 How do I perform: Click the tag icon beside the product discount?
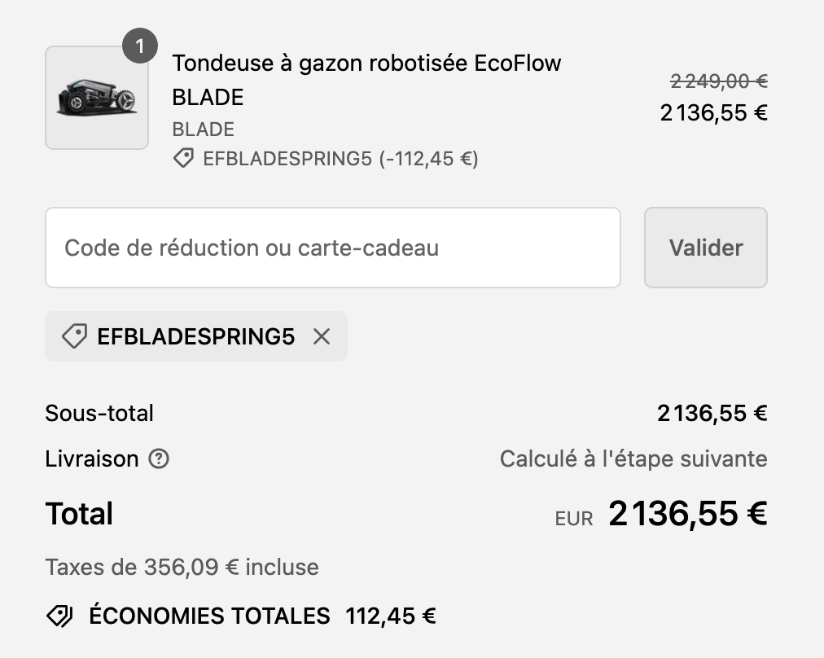coord(183,158)
